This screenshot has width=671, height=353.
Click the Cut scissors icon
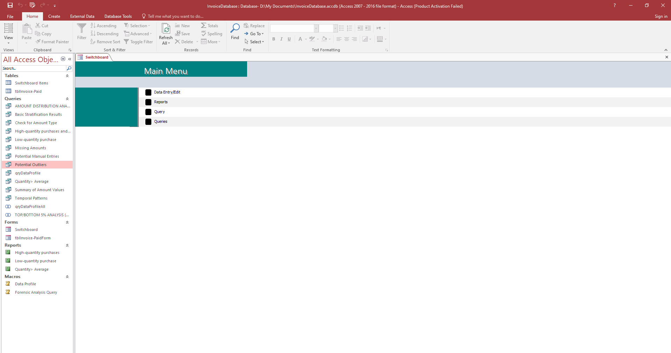[38, 25]
